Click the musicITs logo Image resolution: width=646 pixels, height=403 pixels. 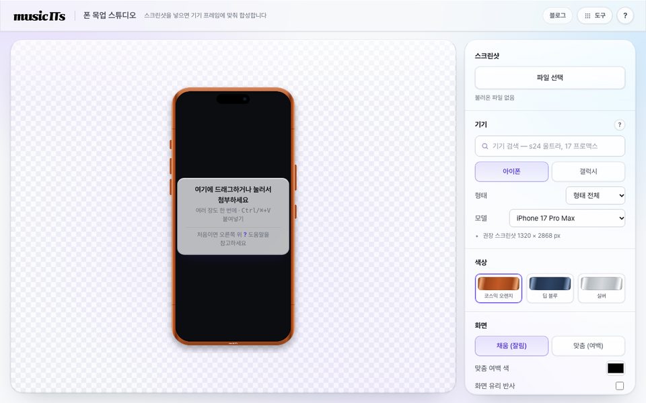(40, 15)
